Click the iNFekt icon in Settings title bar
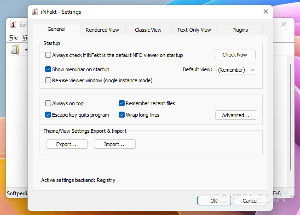 (x=35, y=11)
